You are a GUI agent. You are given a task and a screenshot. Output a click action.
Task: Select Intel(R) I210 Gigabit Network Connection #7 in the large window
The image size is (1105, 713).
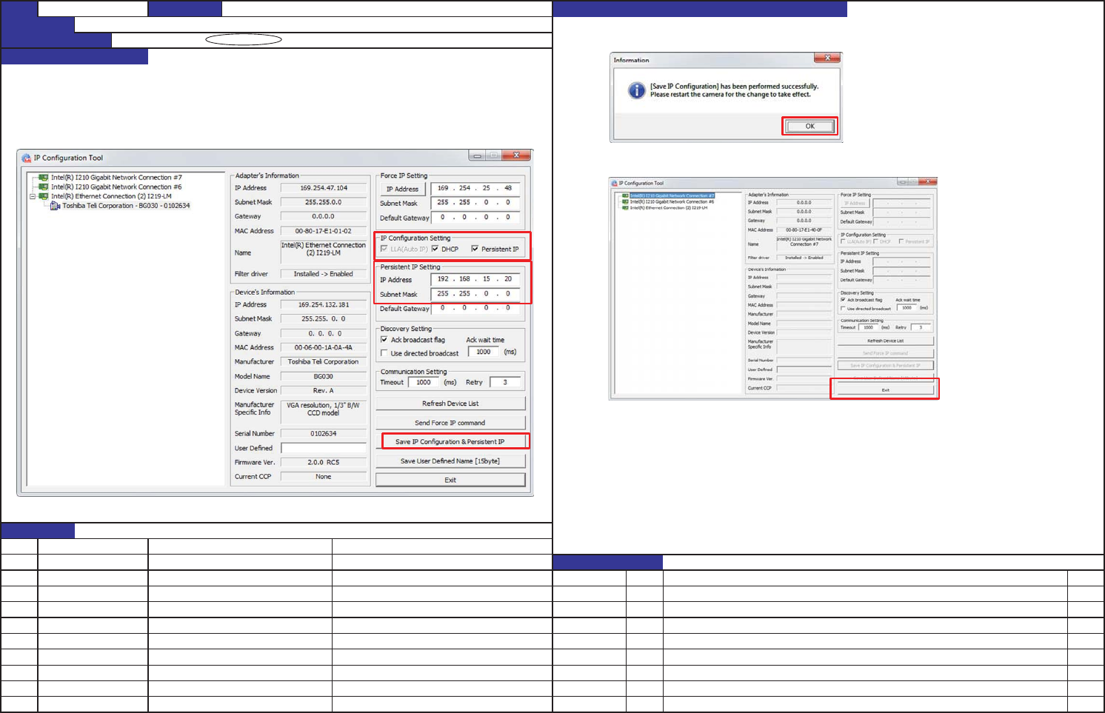click(116, 178)
